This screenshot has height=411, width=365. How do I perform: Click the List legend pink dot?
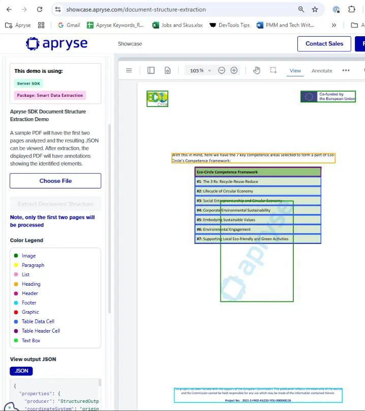[x=16, y=275]
